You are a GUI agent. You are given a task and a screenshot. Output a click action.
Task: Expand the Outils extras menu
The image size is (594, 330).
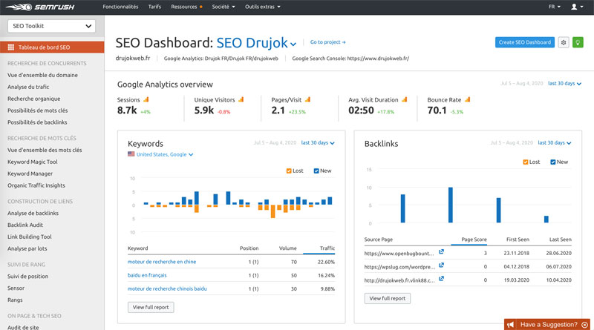[263, 7]
